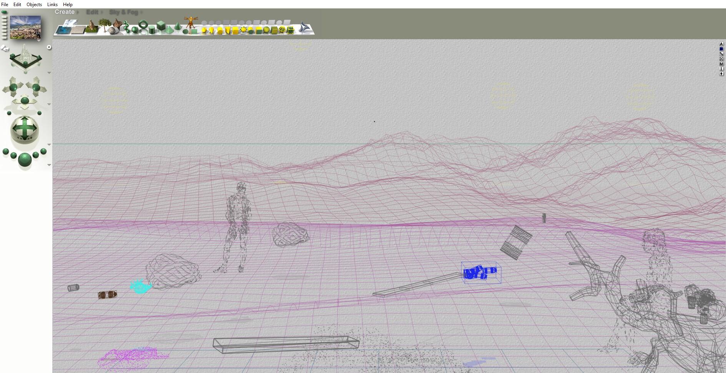Open the Objects menu

pos(34,5)
